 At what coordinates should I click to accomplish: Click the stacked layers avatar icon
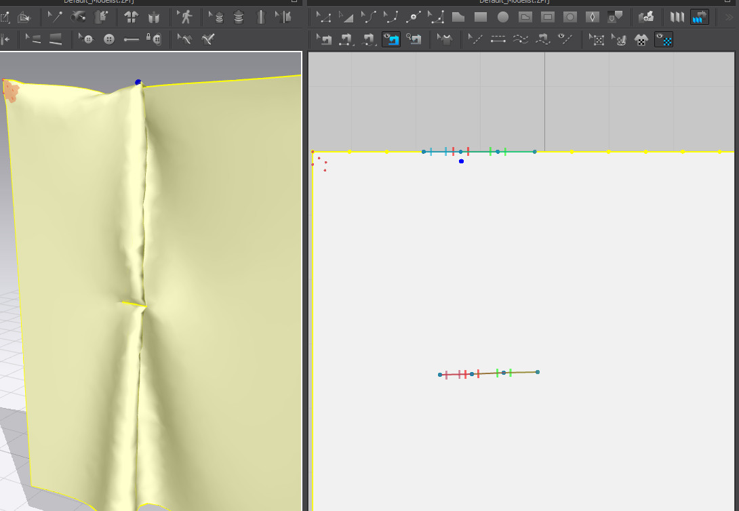(x=239, y=17)
